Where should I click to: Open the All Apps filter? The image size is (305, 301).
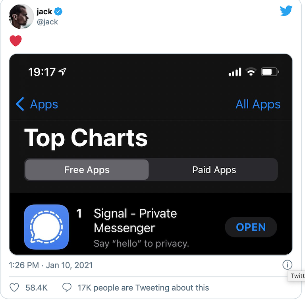[x=258, y=104]
